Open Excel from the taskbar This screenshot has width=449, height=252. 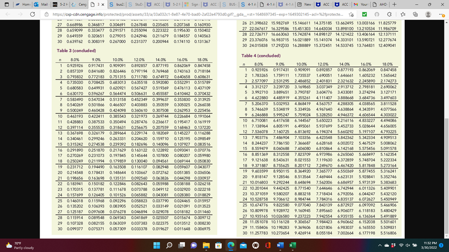(292, 246)
